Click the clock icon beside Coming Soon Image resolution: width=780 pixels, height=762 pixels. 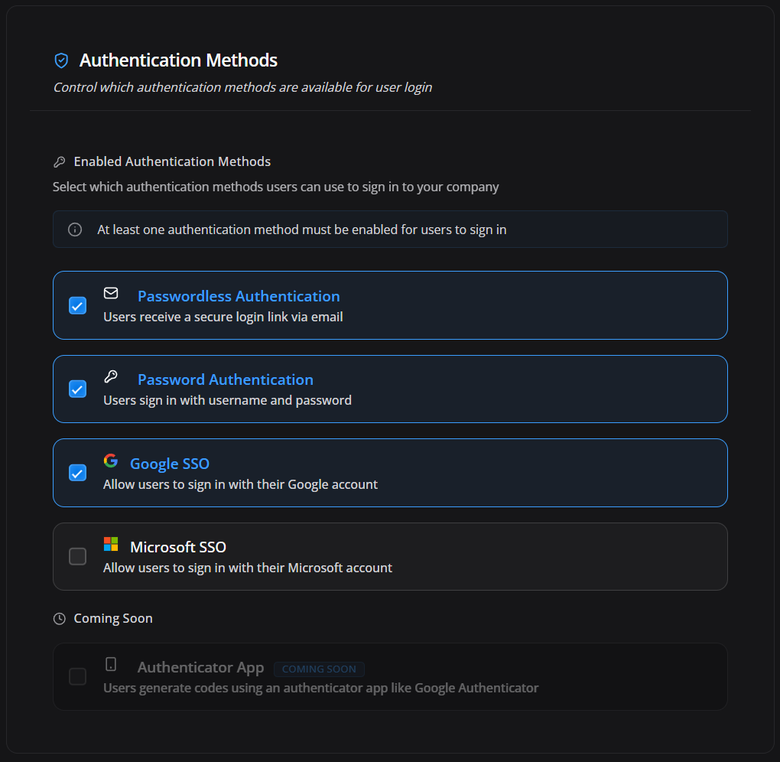pos(60,619)
